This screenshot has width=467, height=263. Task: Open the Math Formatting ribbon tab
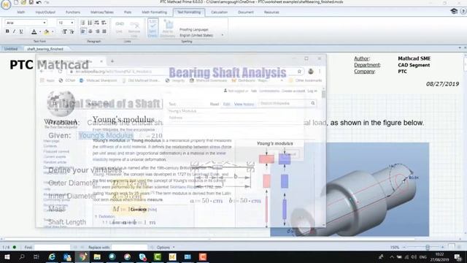154,12
